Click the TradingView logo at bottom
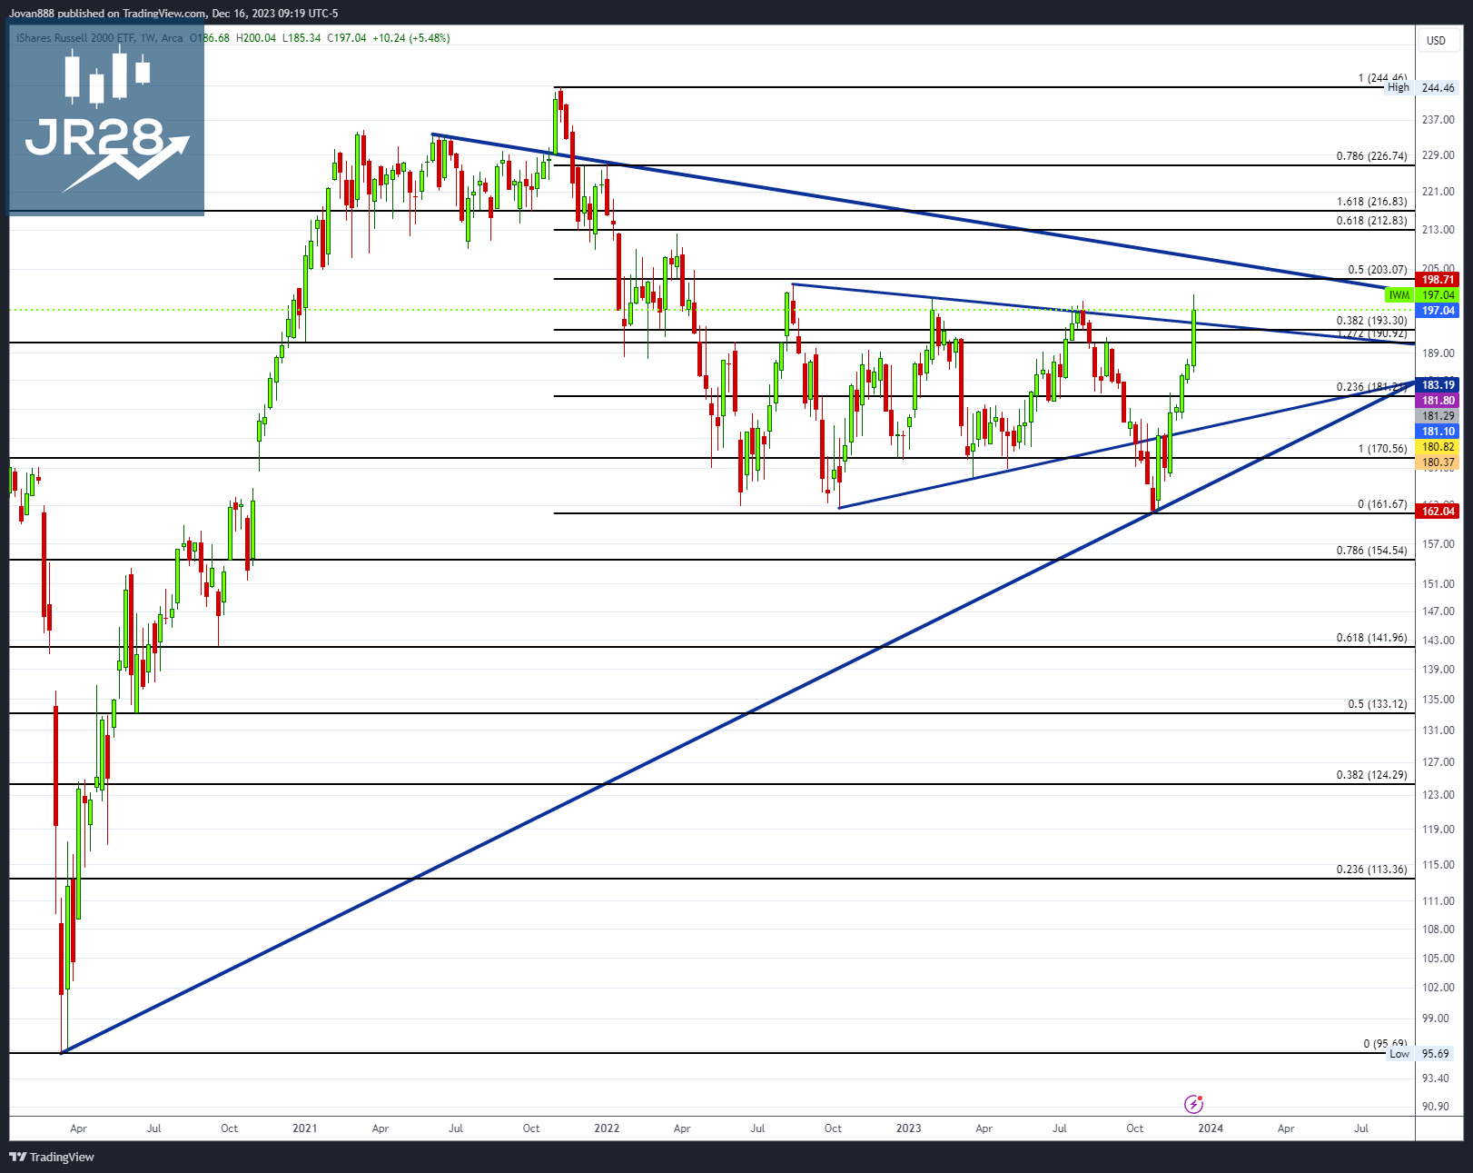 tap(52, 1157)
